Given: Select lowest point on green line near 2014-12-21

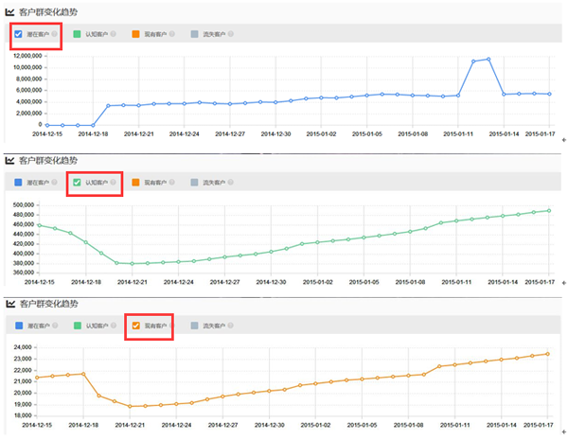Looking at the screenshot, I should tap(133, 264).
